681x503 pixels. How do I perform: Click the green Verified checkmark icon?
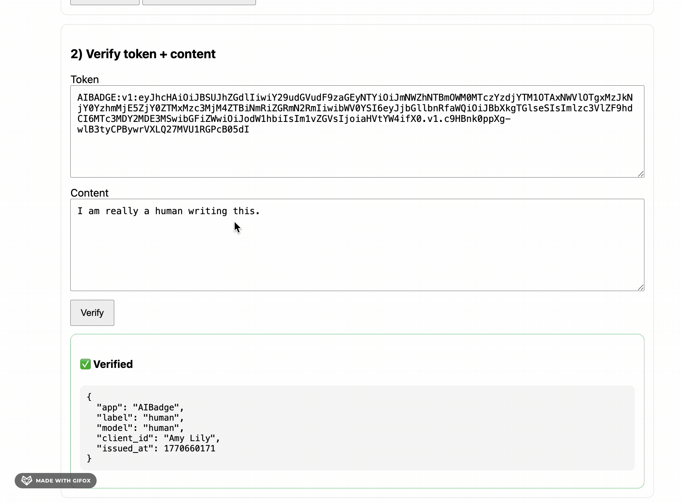(85, 364)
